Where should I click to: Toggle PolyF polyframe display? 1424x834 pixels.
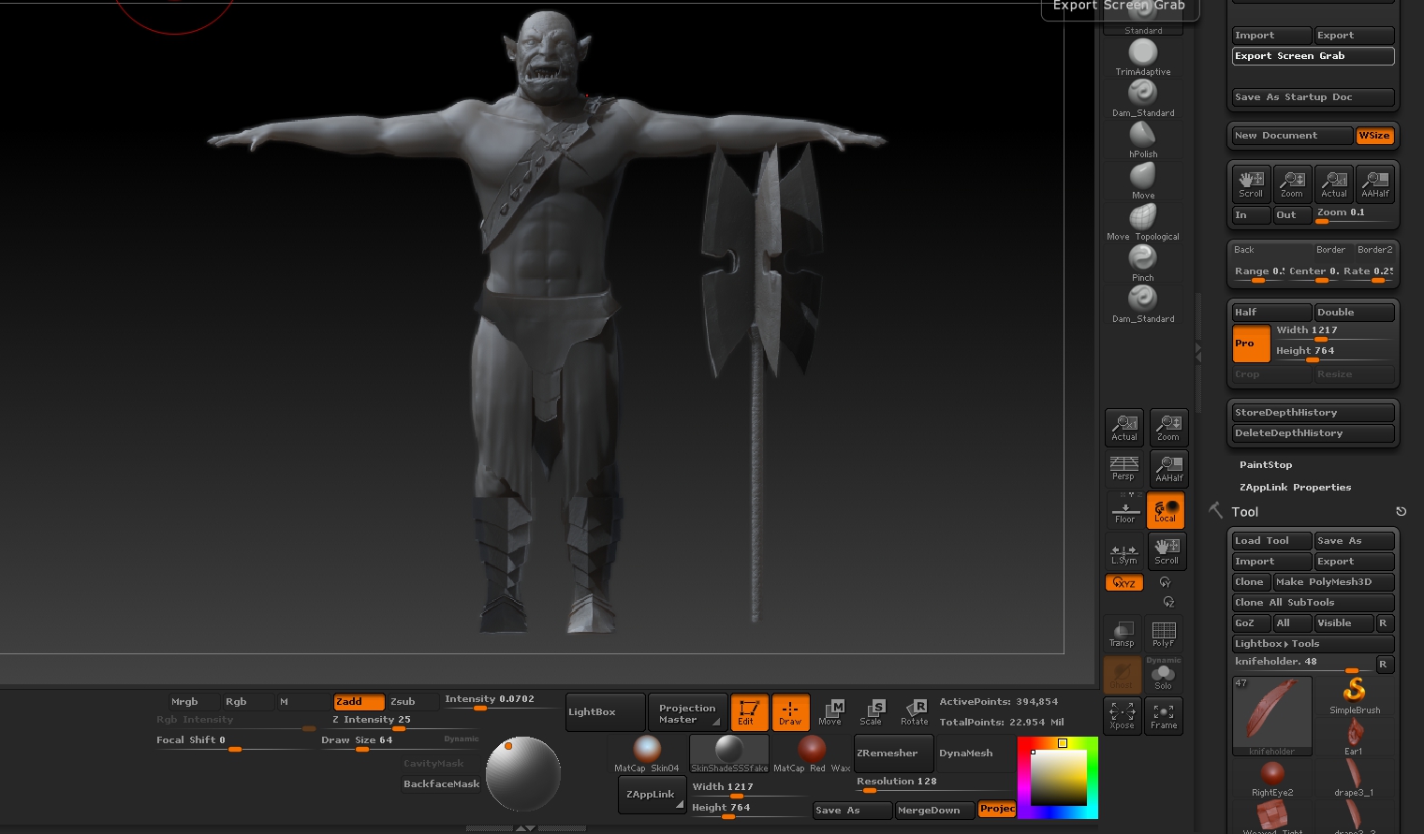click(x=1163, y=634)
